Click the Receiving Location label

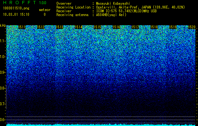(x=73, y=7)
